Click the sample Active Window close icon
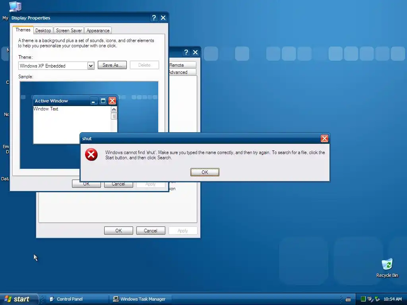Screen dimensions: 407x305 (x=112, y=100)
